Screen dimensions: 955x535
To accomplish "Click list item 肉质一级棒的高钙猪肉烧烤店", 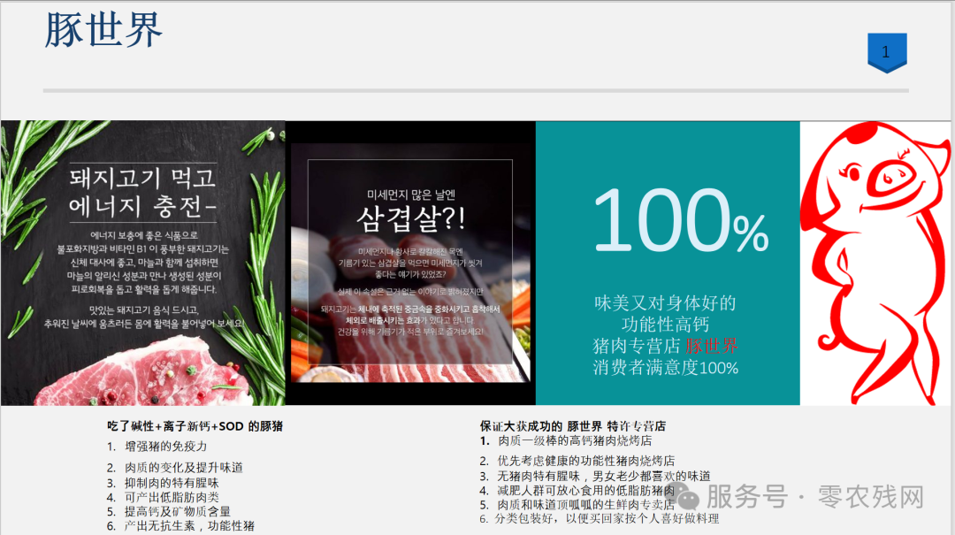I will tap(566, 440).
